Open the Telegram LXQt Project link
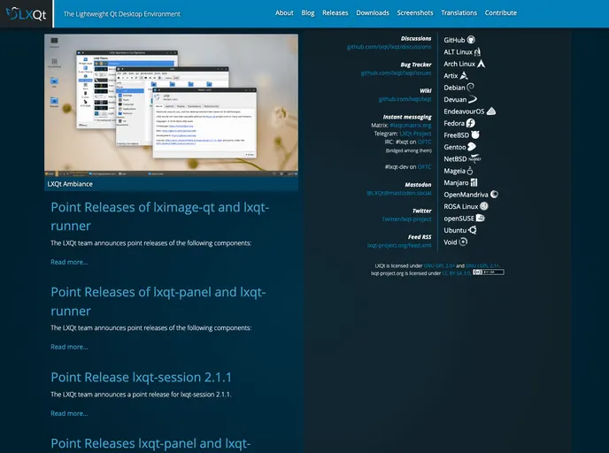Viewport: 609px width, 453px height. (415, 133)
